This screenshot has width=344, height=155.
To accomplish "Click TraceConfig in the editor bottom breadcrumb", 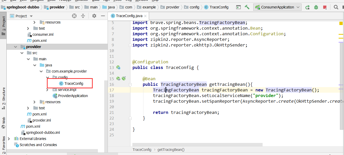I will point(142,150).
